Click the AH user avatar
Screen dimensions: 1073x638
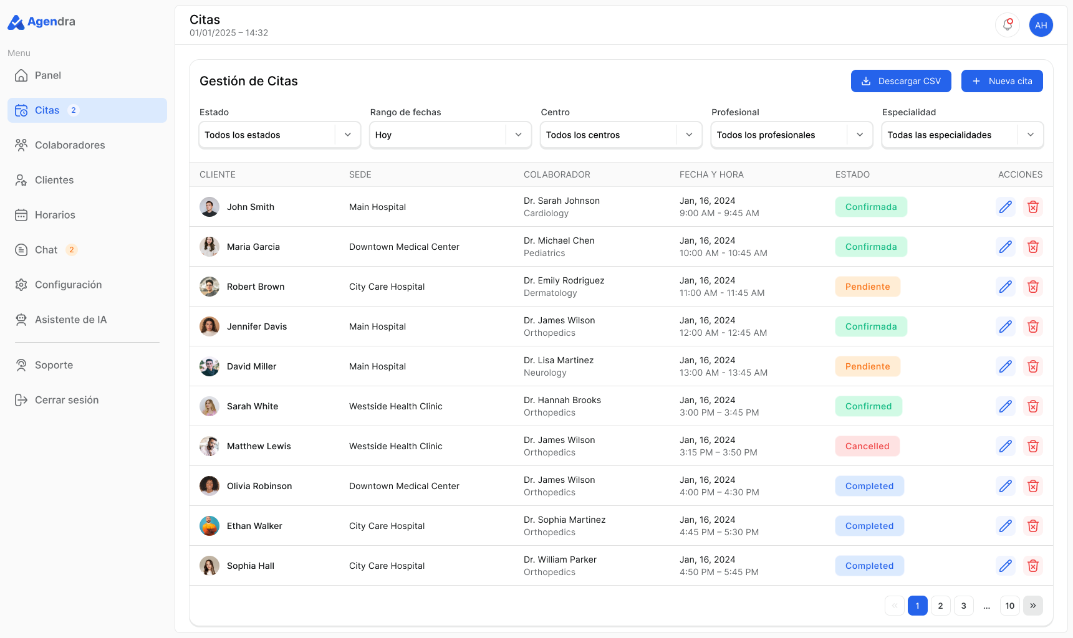coord(1041,25)
